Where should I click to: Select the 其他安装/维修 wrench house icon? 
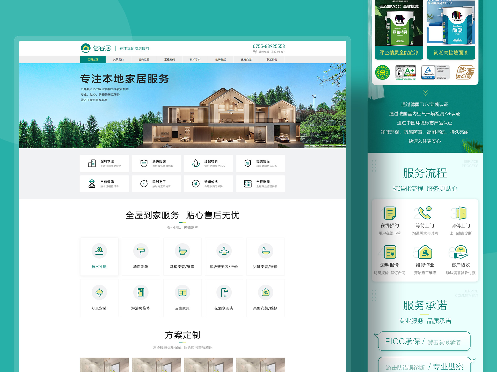(266, 292)
